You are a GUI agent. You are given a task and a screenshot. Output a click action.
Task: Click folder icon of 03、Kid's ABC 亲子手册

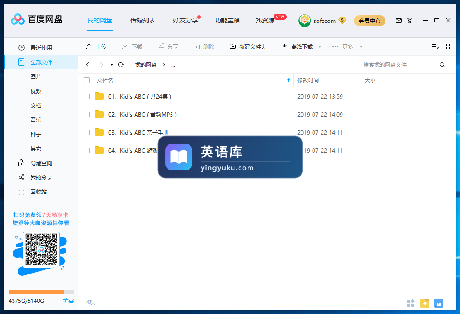pos(99,132)
